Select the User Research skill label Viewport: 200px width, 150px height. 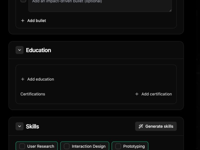click(x=41, y=146)
